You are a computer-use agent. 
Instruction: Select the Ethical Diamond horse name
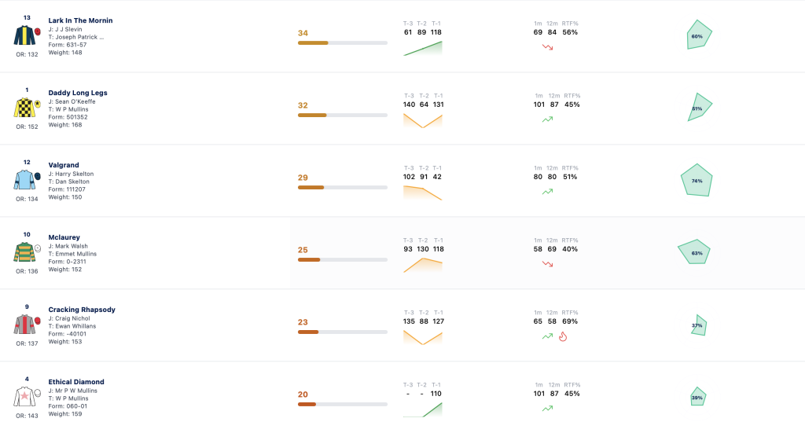tap(76, 382)
